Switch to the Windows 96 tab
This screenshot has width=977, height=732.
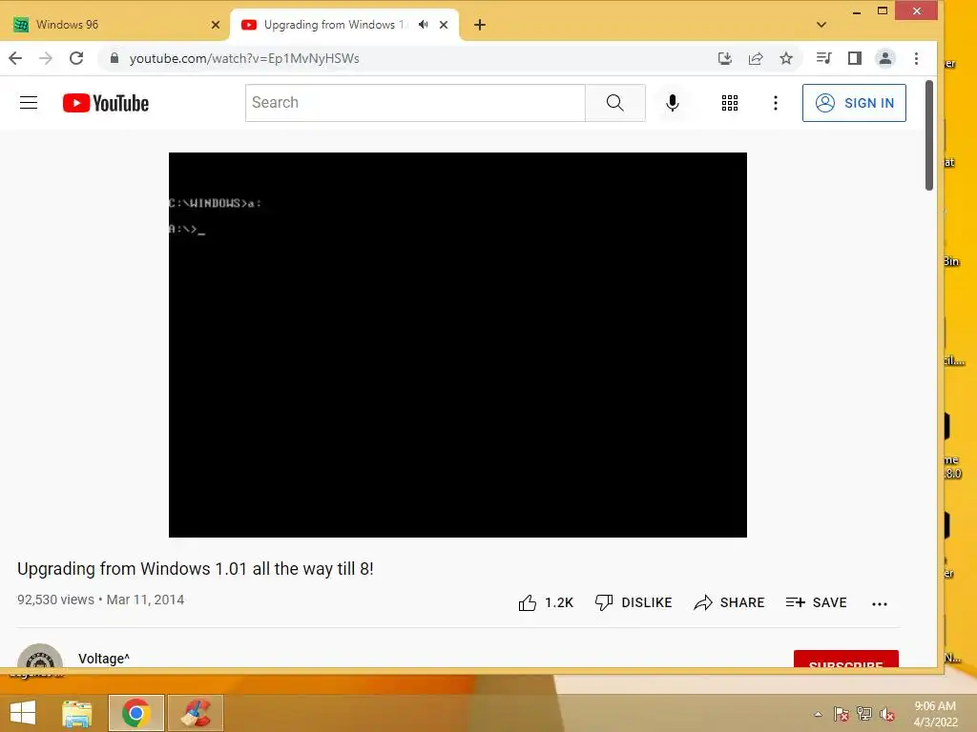pyautogui.click(x=115, y=25)
